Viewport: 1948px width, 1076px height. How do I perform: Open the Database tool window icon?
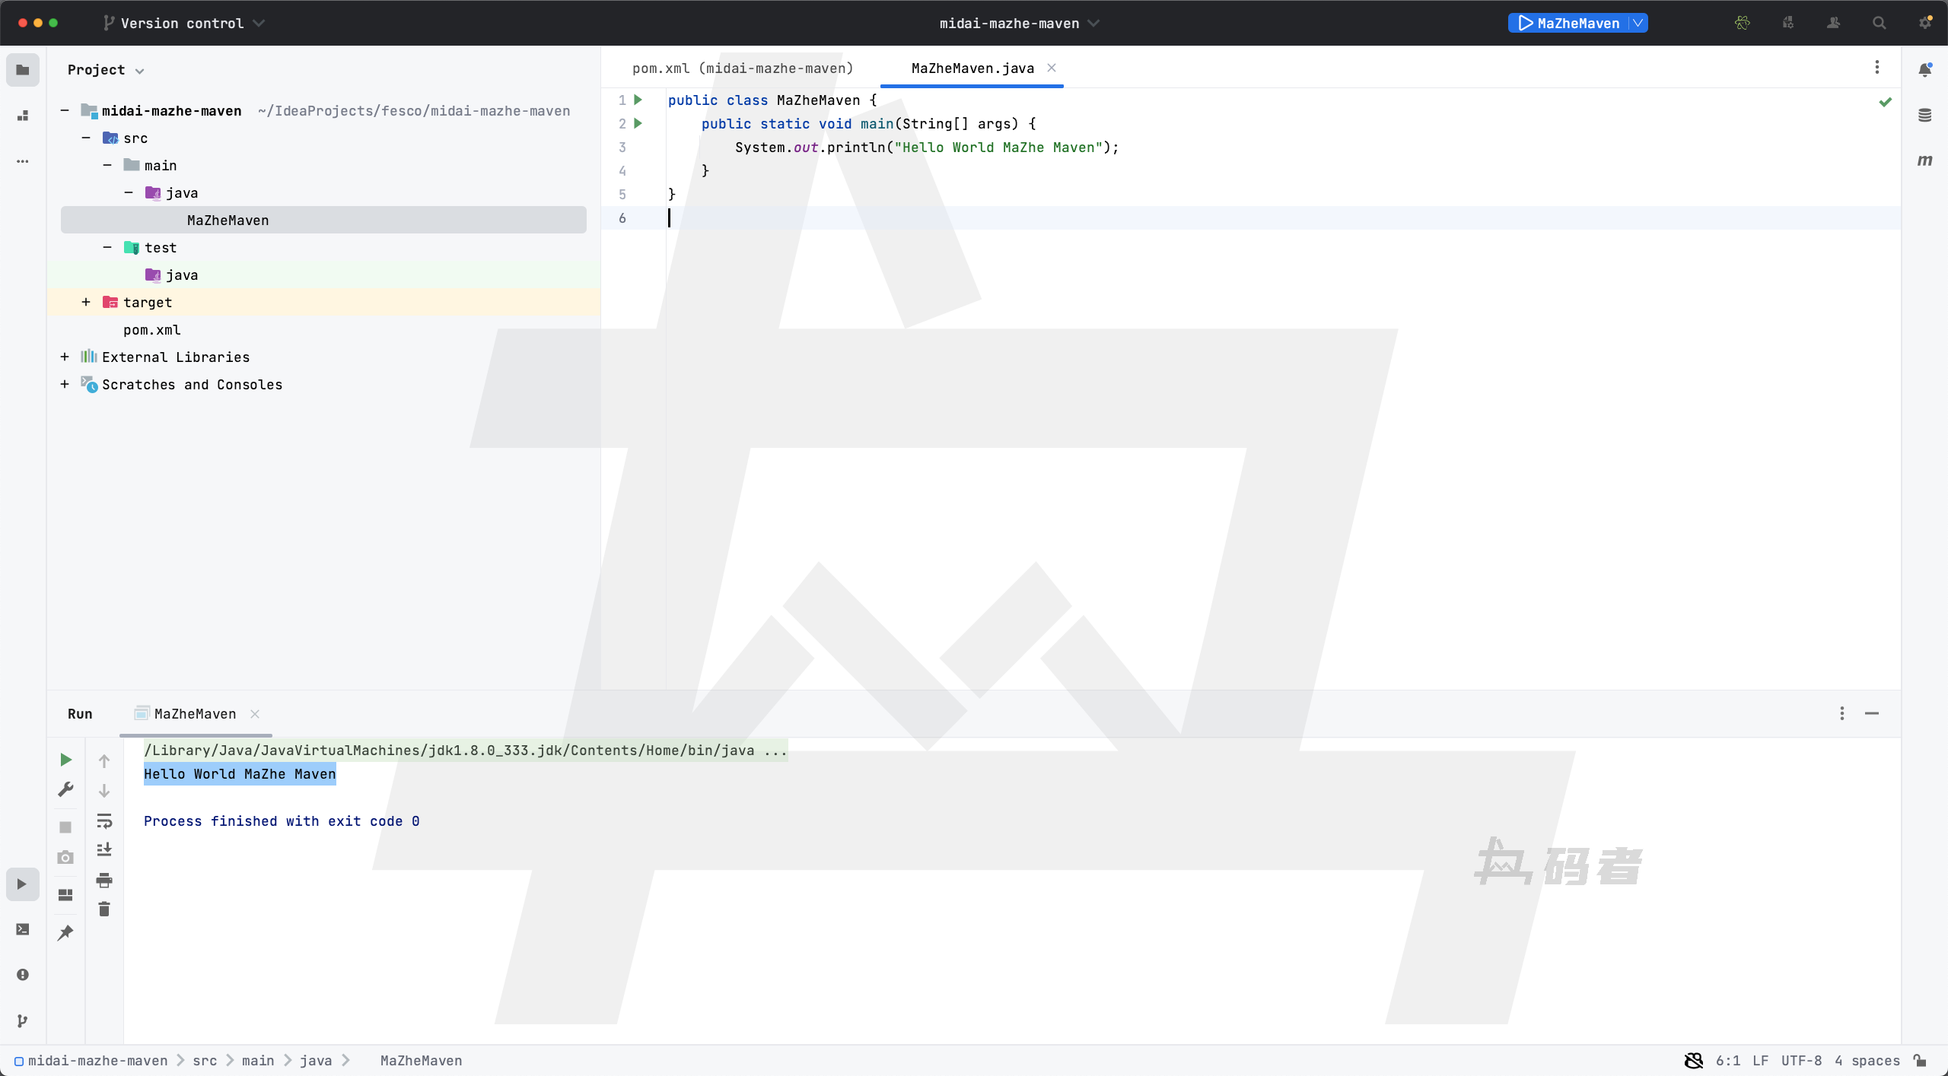pyautogui.click(x=1924, y=116)
